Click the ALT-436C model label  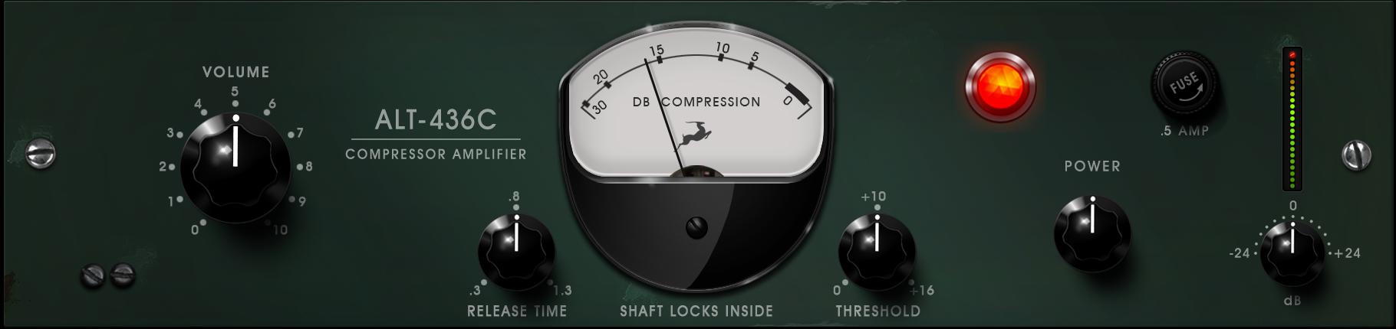click(436, 119)
